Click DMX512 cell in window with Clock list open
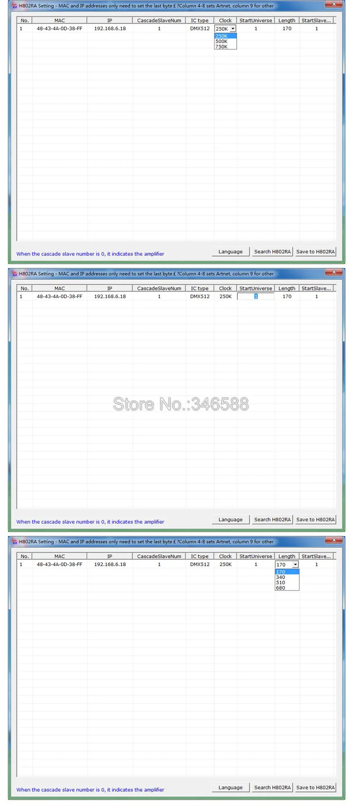Viewport: 362px width, 808px height. coord(200,29)
